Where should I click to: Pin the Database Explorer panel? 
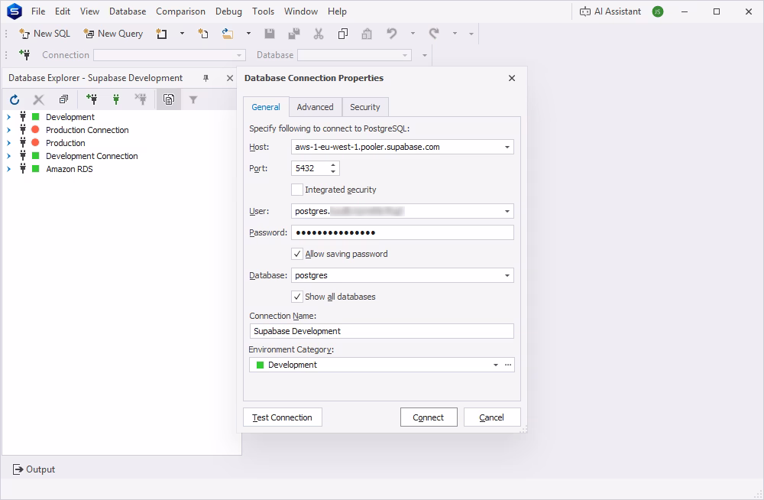click(x=206, y=78)
